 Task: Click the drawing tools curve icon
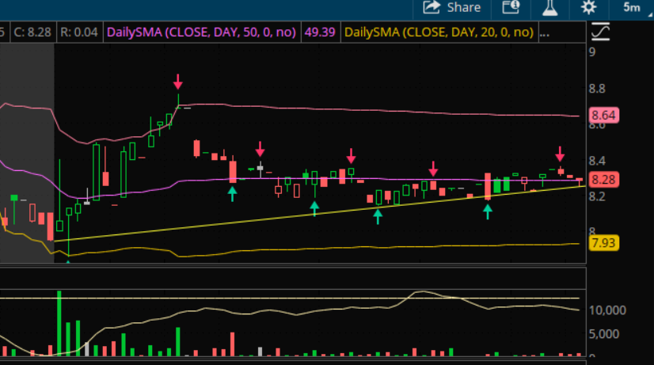pos(601,32)
